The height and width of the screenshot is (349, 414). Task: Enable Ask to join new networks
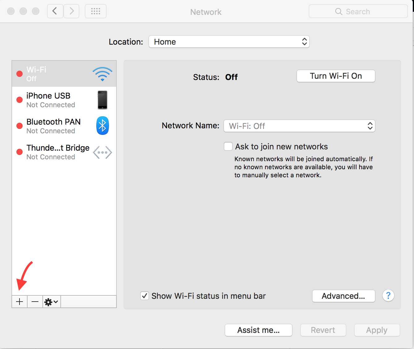(228, 146)
